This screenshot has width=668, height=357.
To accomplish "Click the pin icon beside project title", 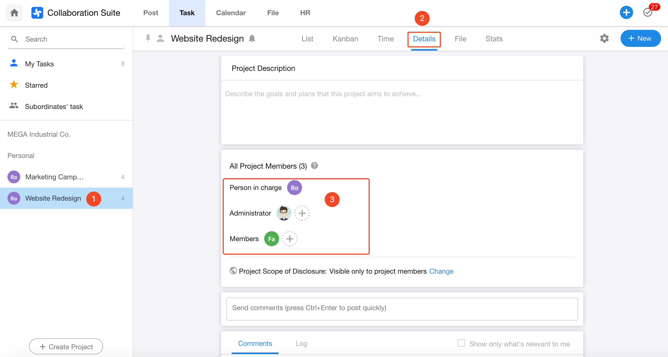I will point(148,38).
